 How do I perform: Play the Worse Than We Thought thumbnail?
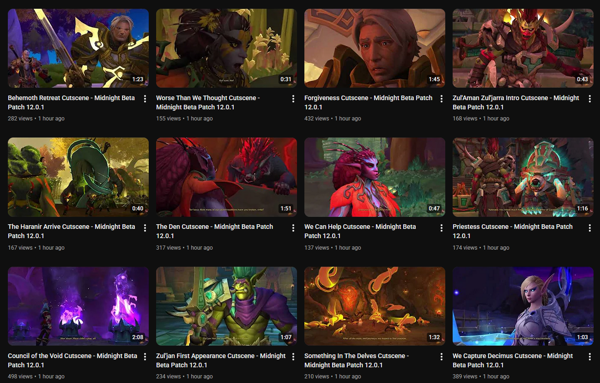(226, 48)
